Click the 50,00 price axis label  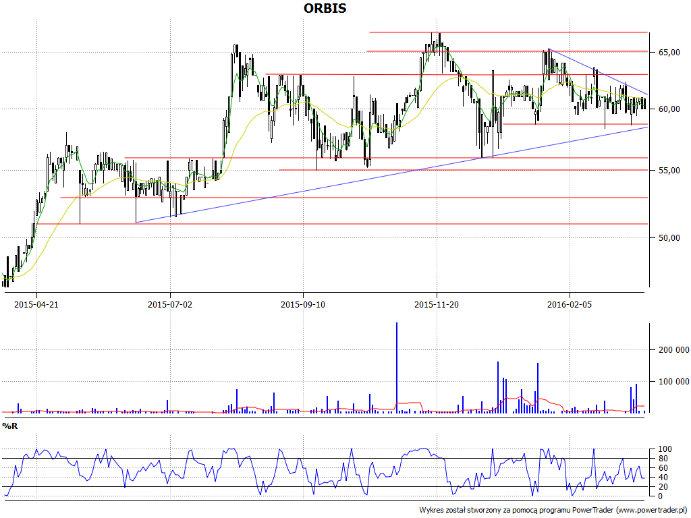[669, 238]
